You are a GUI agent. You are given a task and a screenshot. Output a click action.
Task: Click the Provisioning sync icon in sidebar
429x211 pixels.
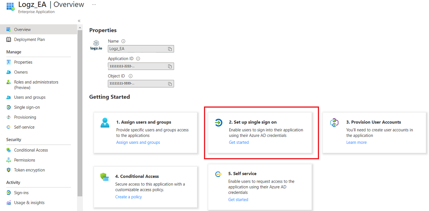pyautogui.click(x=9, y=117)
